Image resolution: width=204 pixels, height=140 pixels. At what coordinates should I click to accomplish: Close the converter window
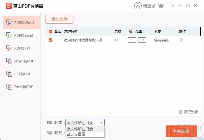(196, 6)
